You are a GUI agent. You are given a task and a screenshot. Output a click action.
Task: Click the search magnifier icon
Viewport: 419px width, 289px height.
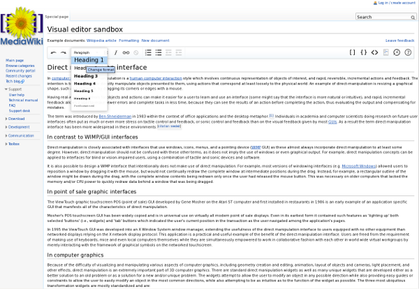pos(413,17)
